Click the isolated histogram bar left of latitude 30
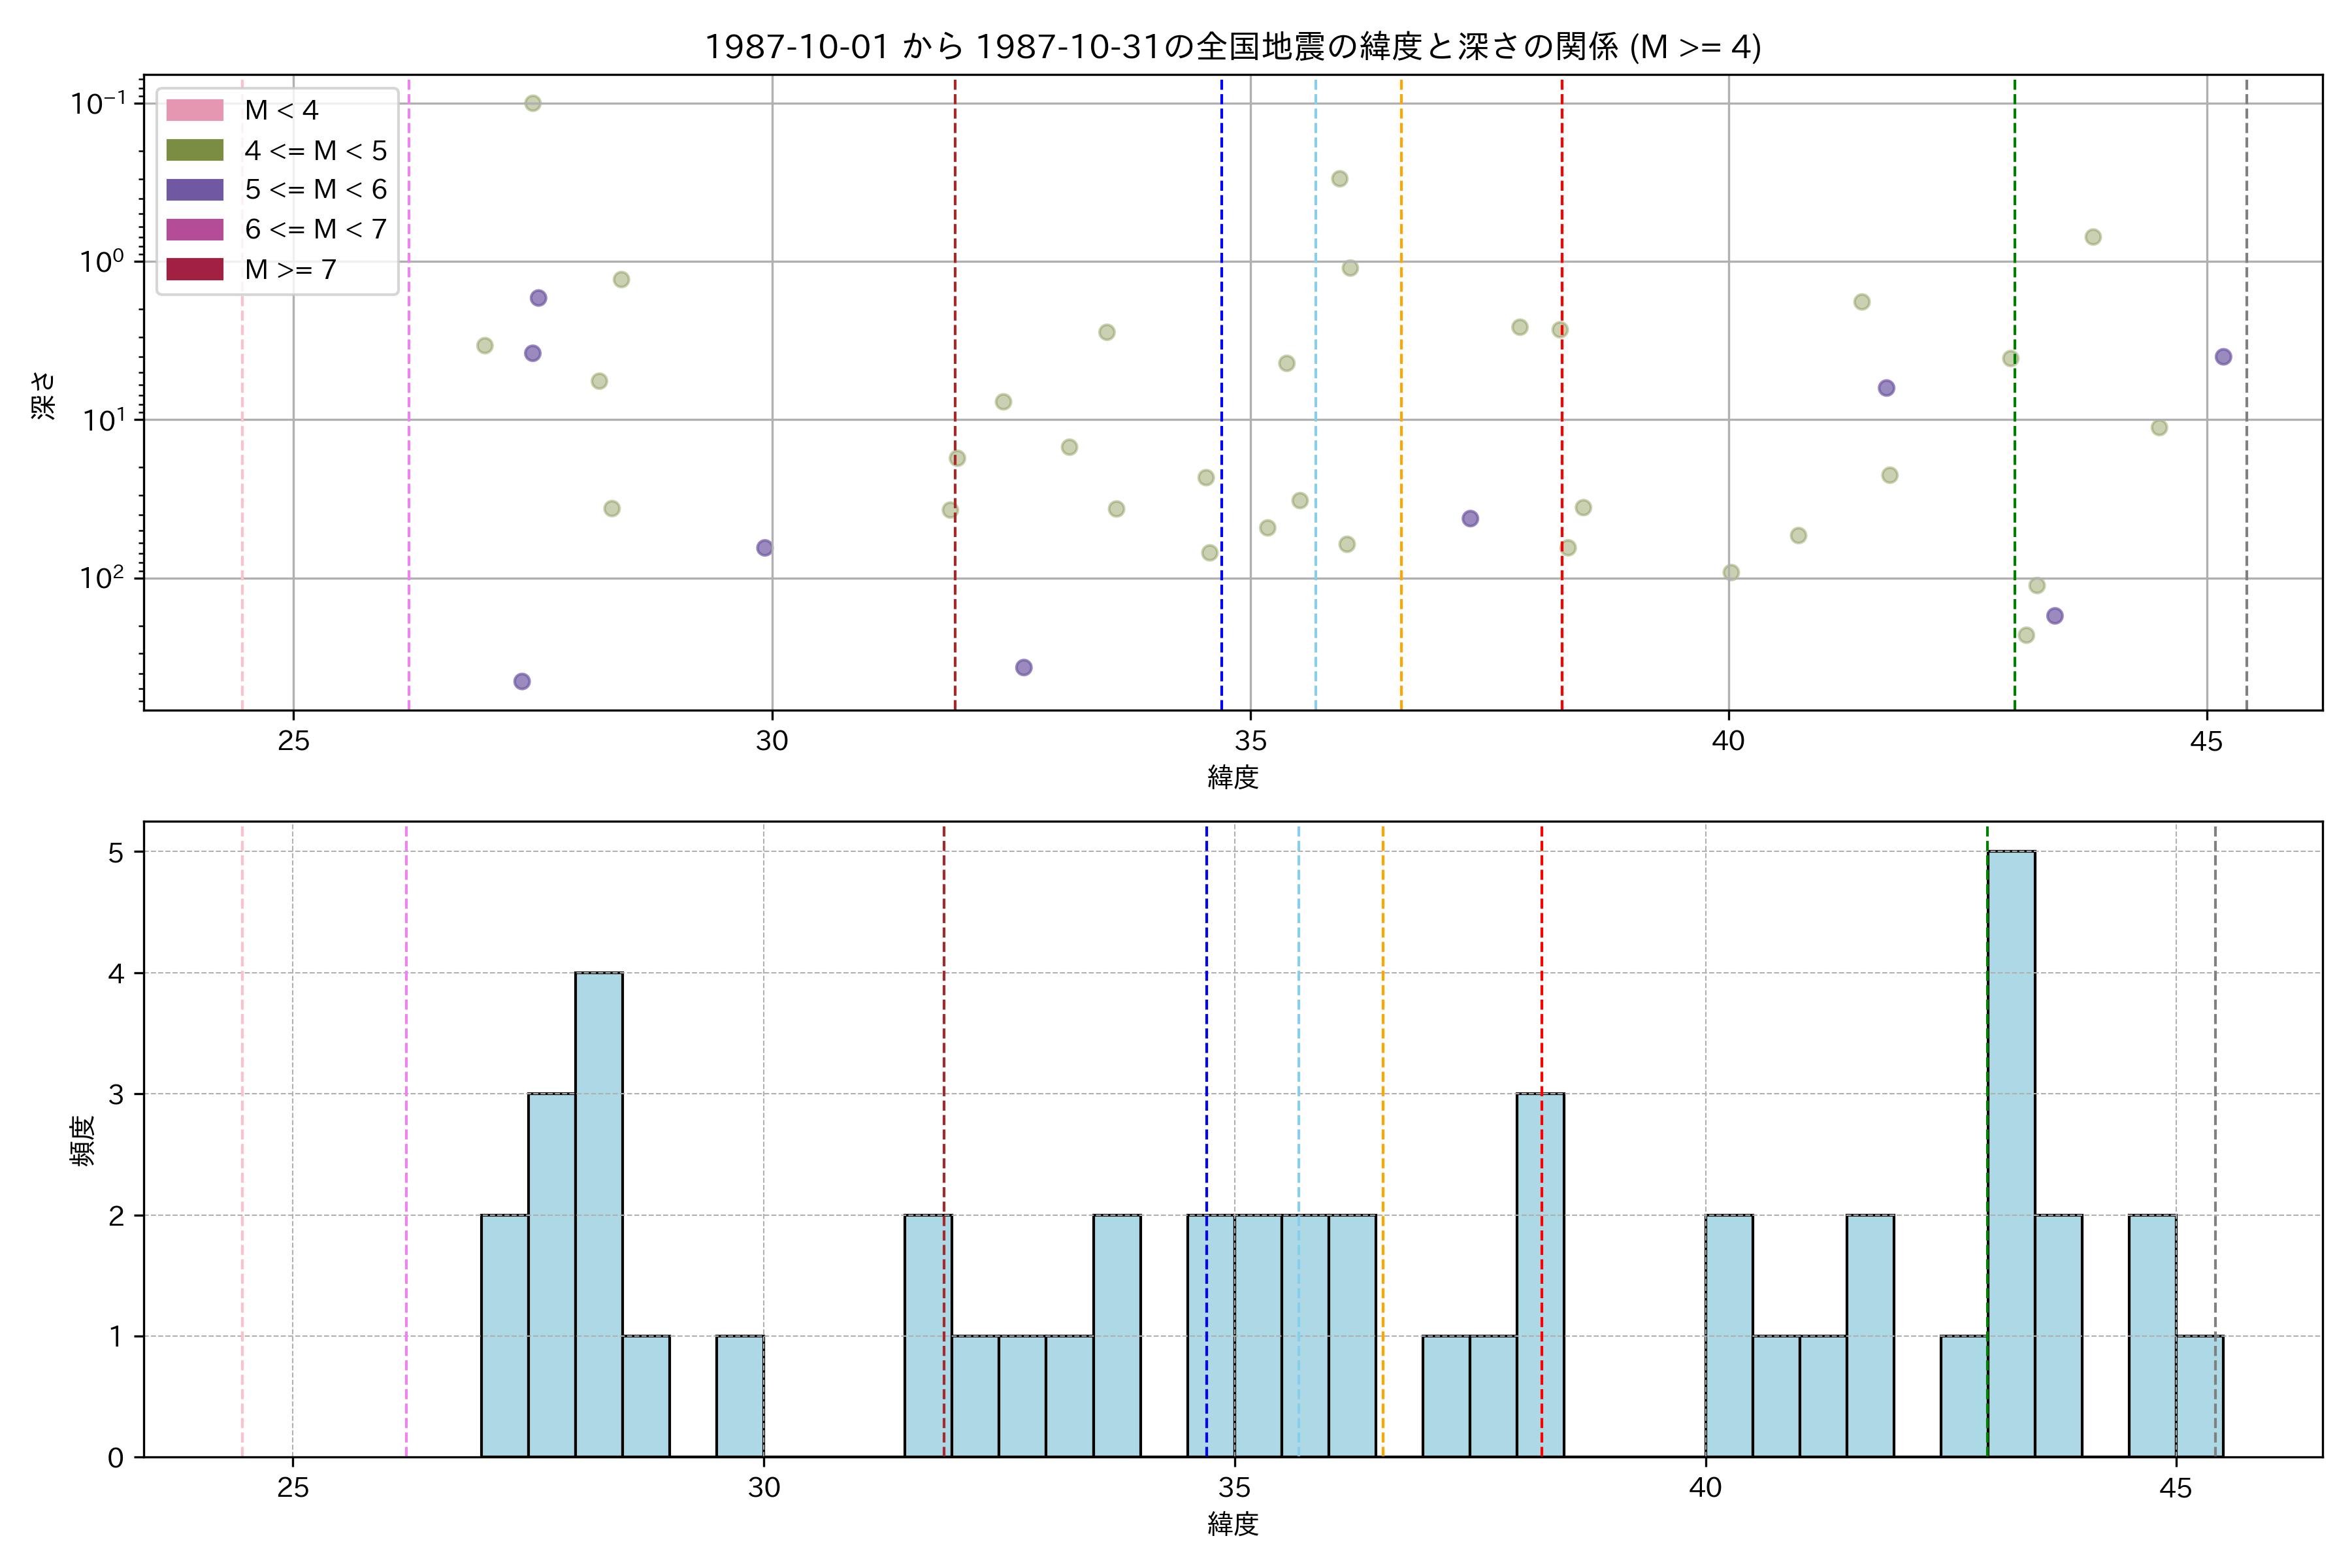The height and width of the screenshot is (1568, 2352). (740, 1396)
